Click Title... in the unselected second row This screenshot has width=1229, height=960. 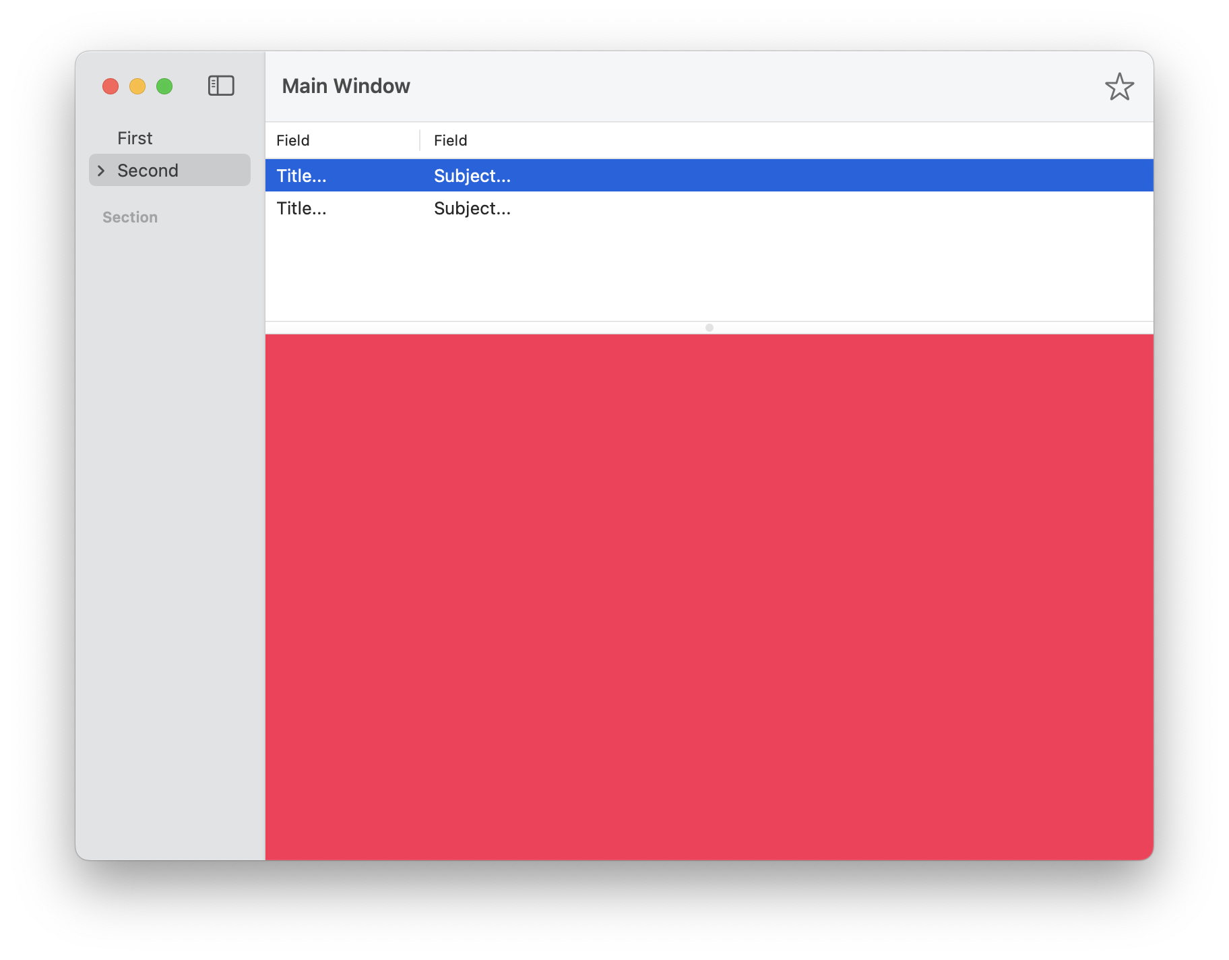(301, 208)
